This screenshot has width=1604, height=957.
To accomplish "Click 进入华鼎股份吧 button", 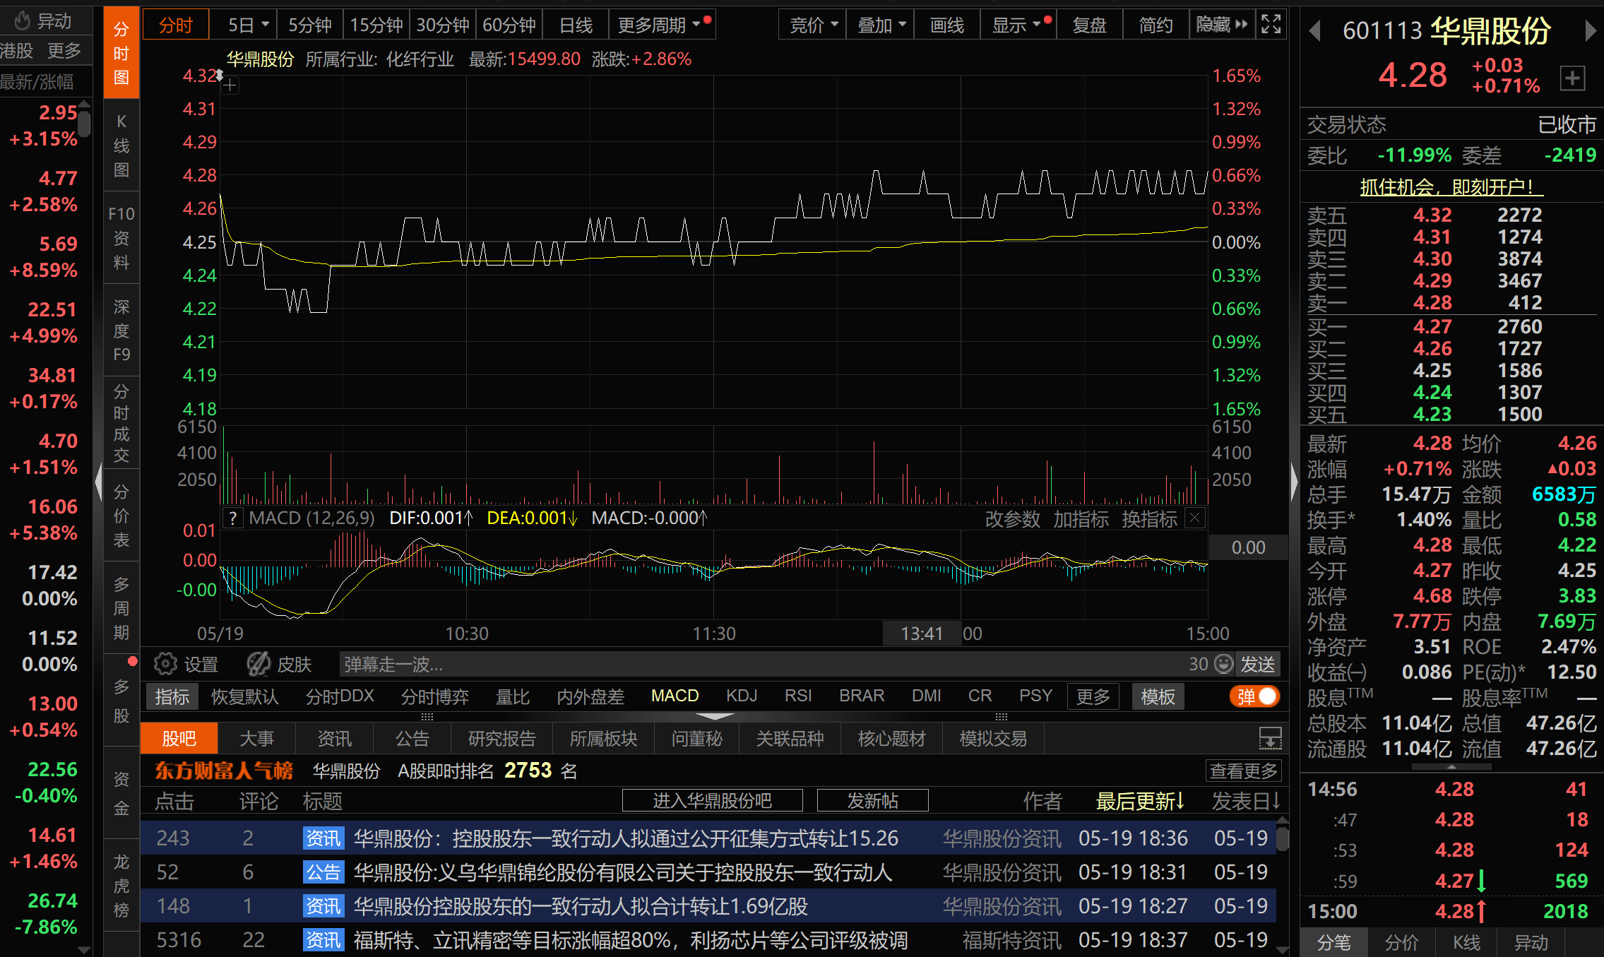I will click(712, 801).
